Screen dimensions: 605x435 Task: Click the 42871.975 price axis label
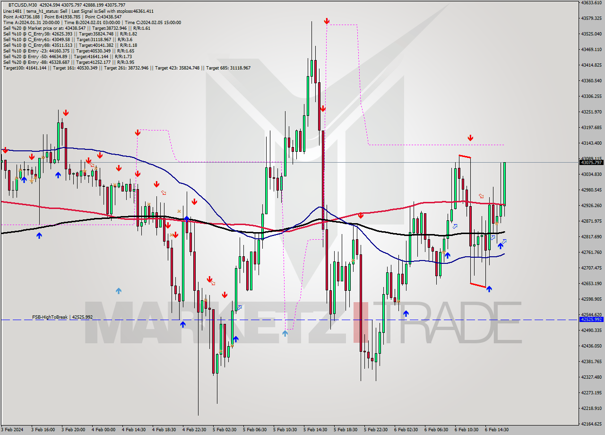point(591,221)
